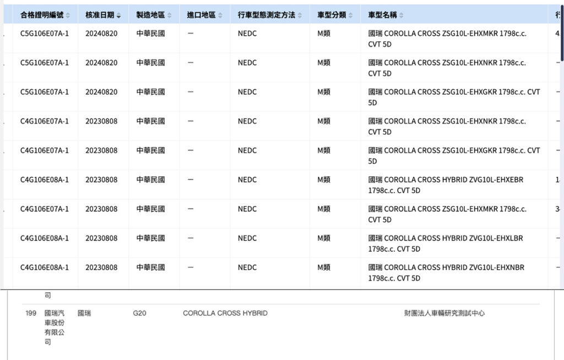Click the 製造地區 column header
Screen dimensions: 564x360
(x=154, y=15)
